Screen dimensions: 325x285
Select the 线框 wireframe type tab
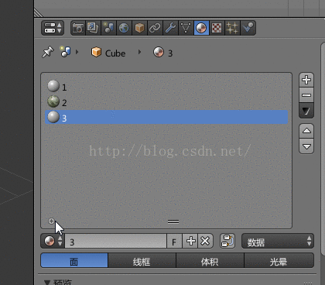(x=142, y=260)
